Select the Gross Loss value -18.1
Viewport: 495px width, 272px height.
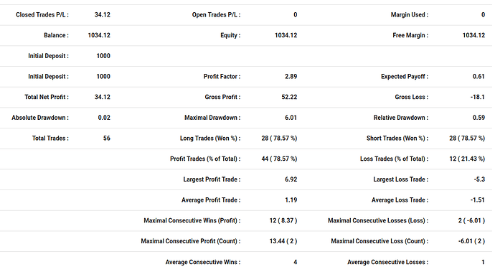478,97
